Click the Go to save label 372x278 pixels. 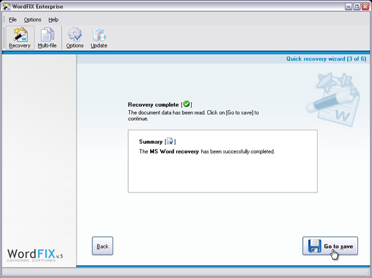[x=338, y=247]
